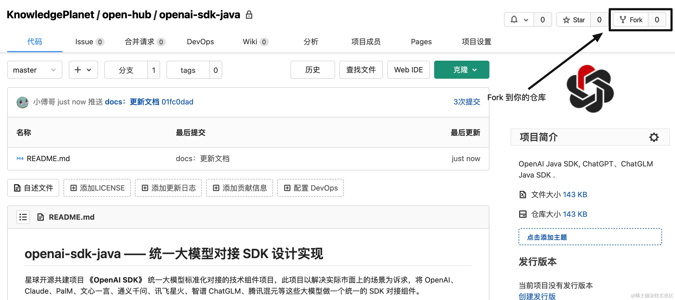This screenshot has height=300, width=675.
Task: Open the 项目设置 tab
Action: click(476, 42)
